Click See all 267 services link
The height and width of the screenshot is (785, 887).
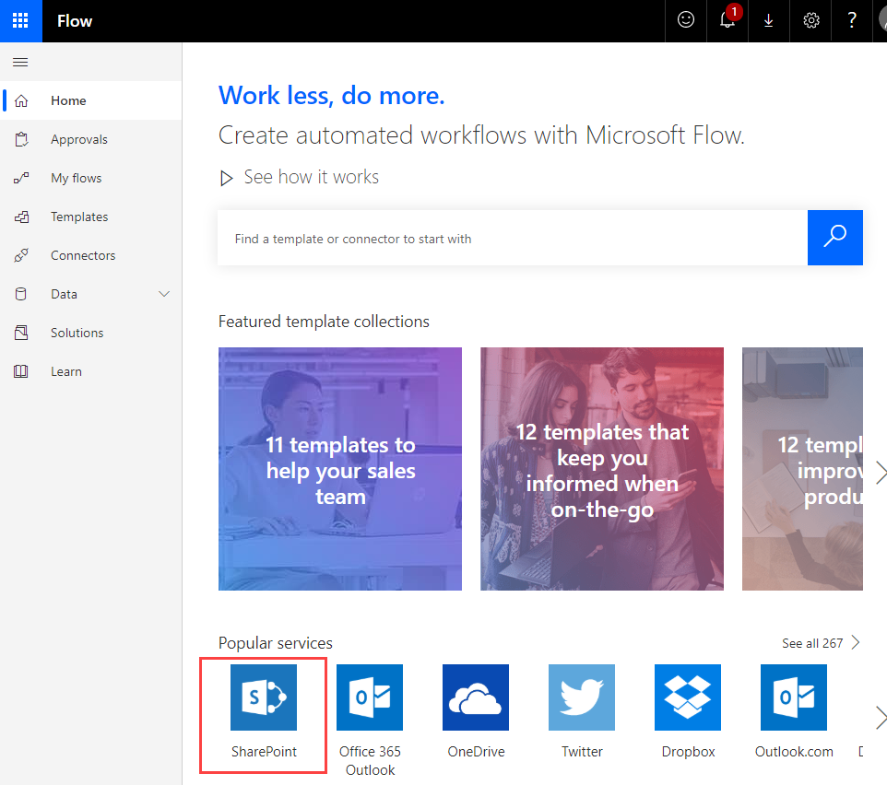point(812,643)
